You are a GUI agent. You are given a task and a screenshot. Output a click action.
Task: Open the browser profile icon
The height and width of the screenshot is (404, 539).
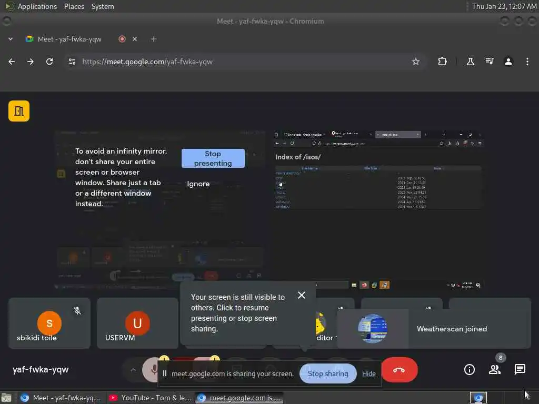coord(508,62)
